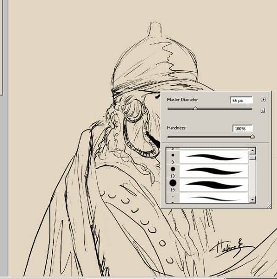The image size is (277, 279).
Task: Click the brush list scrollbar thumb
Action: pyautogui.click(x=252, y=157)
